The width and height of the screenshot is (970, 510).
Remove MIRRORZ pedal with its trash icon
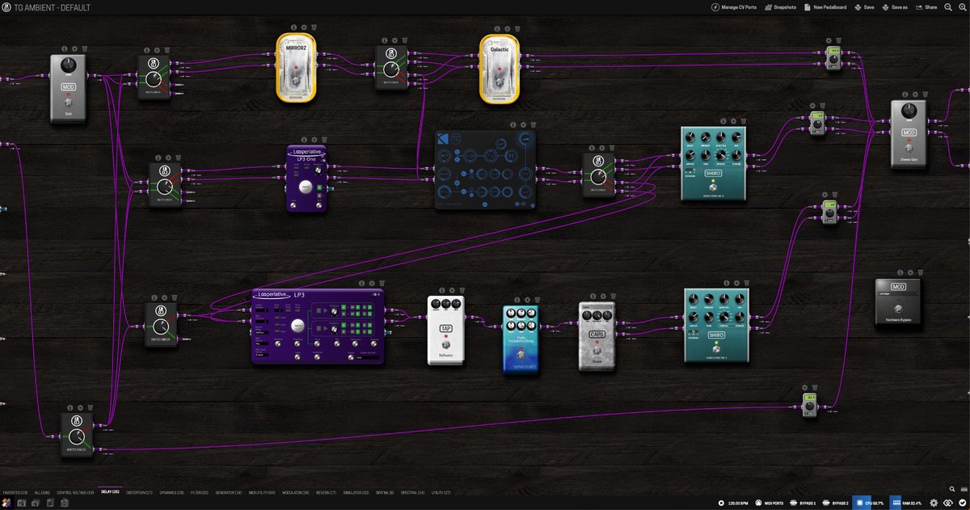pos(313,27)
